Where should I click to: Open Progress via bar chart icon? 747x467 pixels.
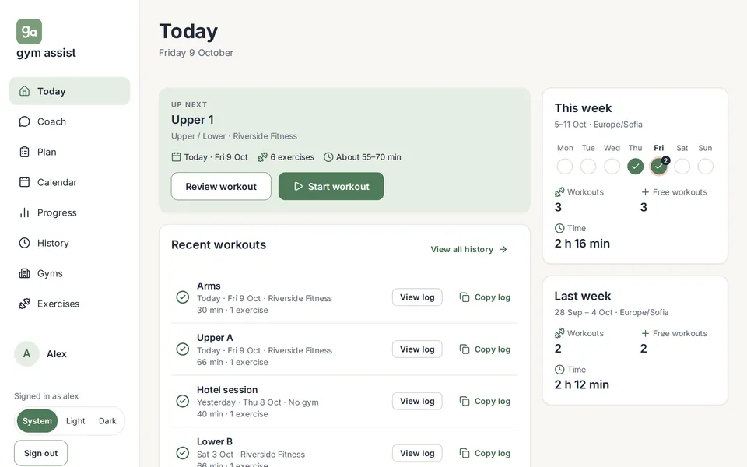(x=24, y=212)
